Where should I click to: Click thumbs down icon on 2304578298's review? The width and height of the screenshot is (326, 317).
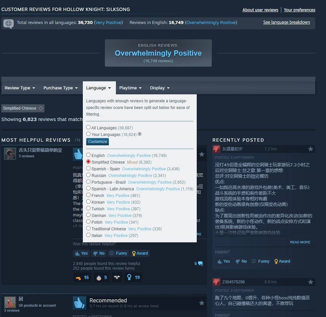tap(216, 282)
